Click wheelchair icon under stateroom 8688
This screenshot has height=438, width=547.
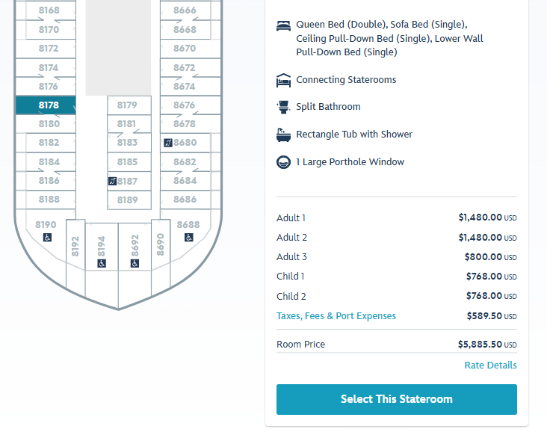(x=189, y=238)
